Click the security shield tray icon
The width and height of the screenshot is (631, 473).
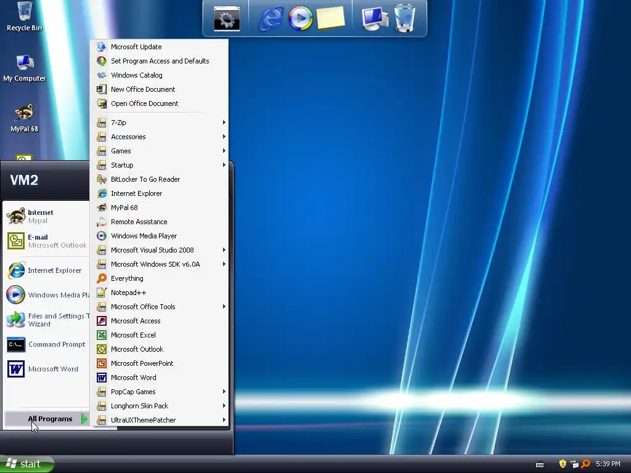563,464
